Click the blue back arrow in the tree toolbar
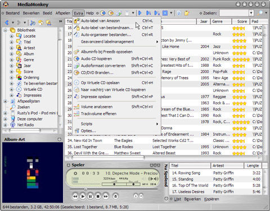270x211 pixels. pos(7,23)
